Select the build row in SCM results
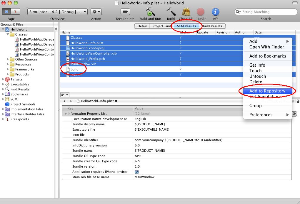The width and height of the screenshot is (300, 204). pyautogui.click(x=178, y=69)
